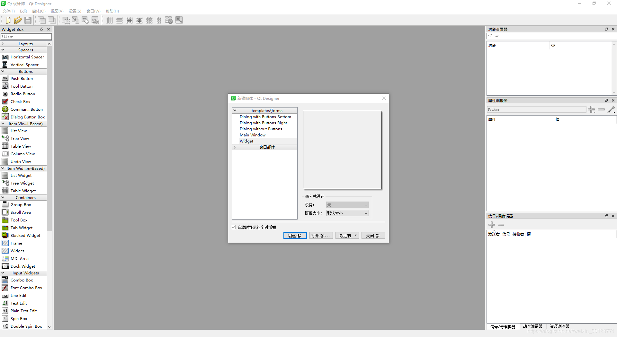Select the Edit Widgets mode icon
The image size is (617, 337).
pos(66,20)
